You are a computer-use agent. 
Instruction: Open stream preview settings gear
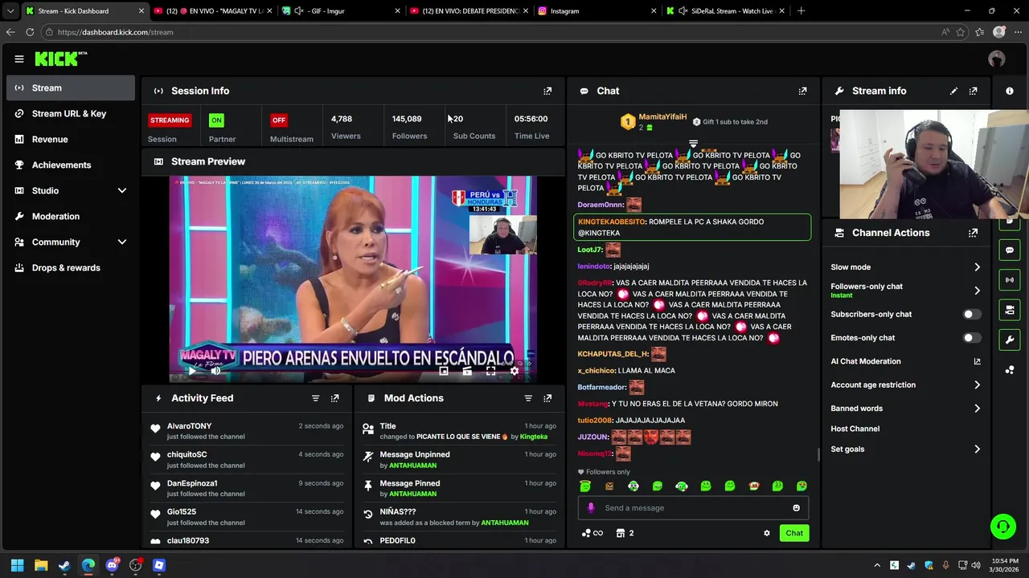514,371
